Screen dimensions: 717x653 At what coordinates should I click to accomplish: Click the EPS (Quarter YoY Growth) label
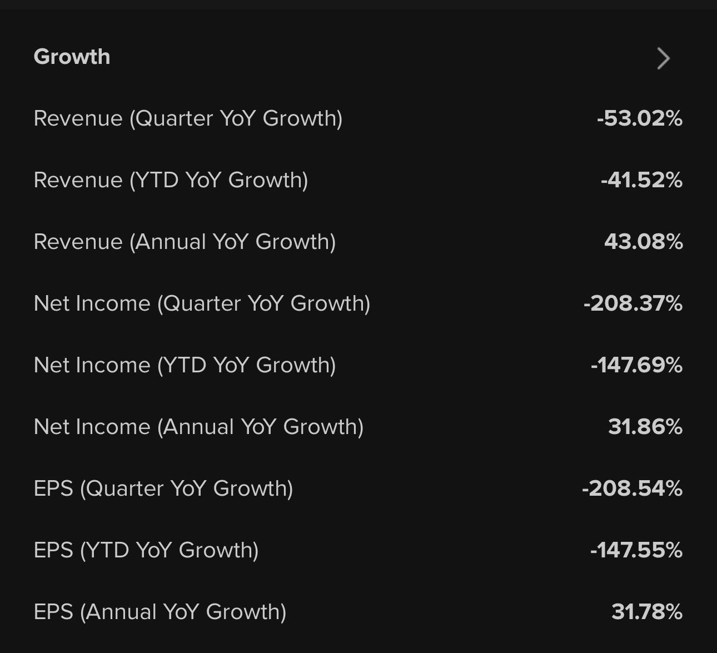click(163, 488)
